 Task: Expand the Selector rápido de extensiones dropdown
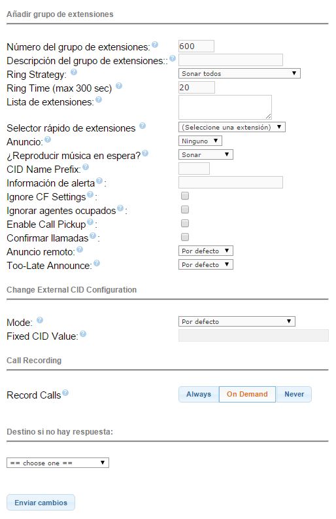pyautogui.click(x=232, y=127)
